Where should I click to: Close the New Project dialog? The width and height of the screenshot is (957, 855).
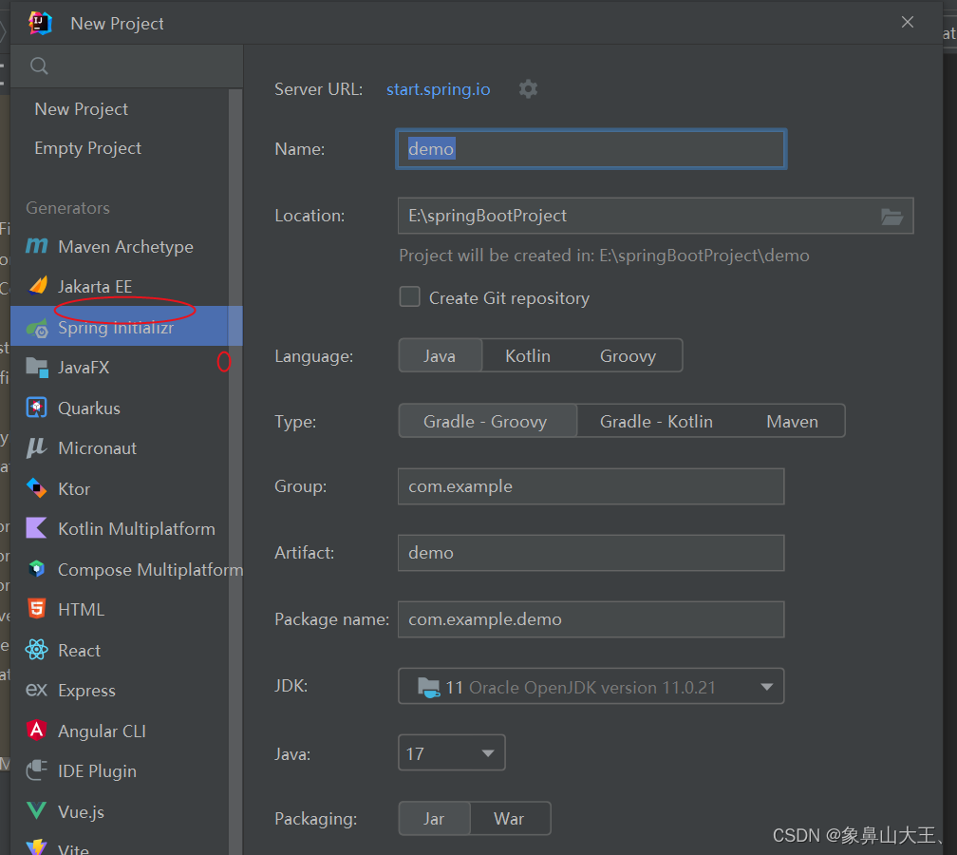pyautogui.click(x=908, y=23)
